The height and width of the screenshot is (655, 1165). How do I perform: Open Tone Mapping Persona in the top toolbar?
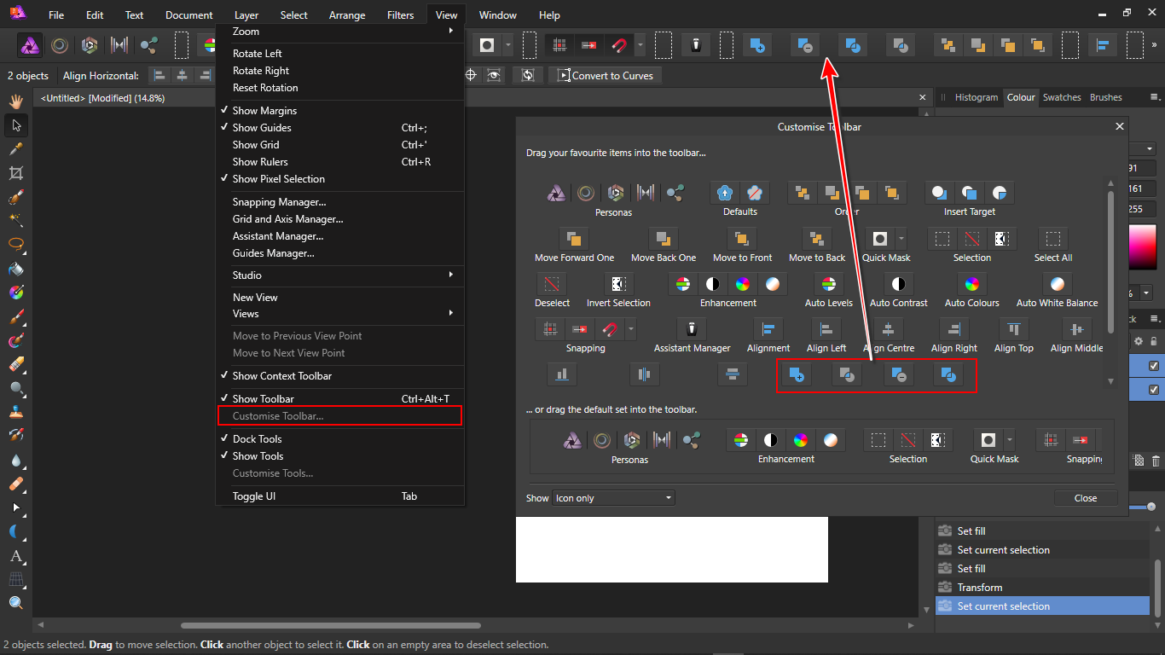click(x=119, y=45)
